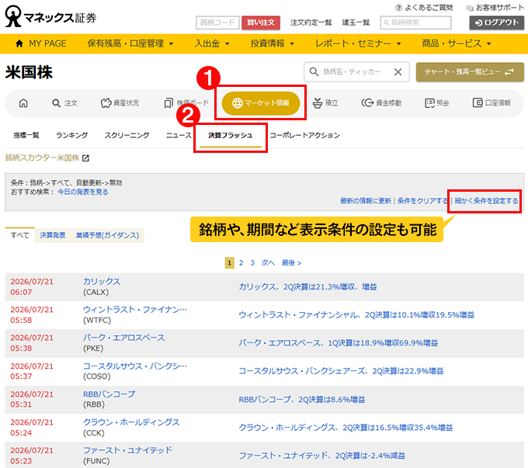528x468 pixels.
Task: Click the red 買い注文 button
Action: click(261, 23)
